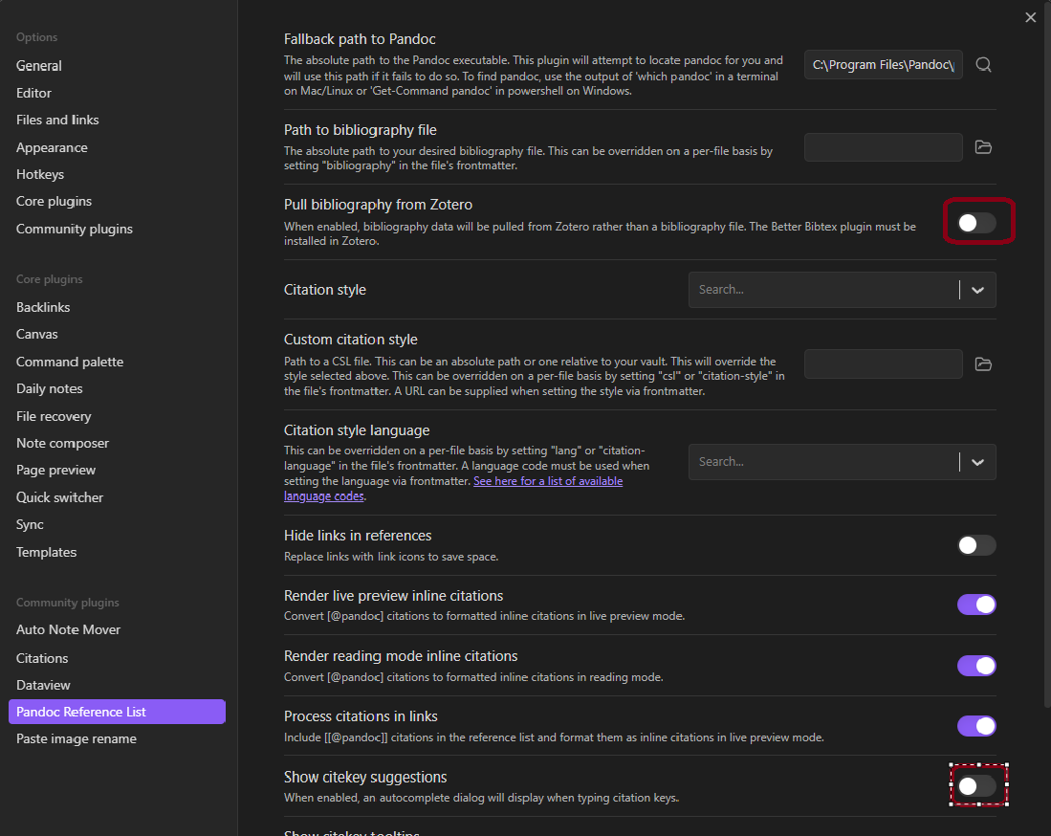
Task: Expand the Citation style dropdown arrow
Action: point(977,290)
